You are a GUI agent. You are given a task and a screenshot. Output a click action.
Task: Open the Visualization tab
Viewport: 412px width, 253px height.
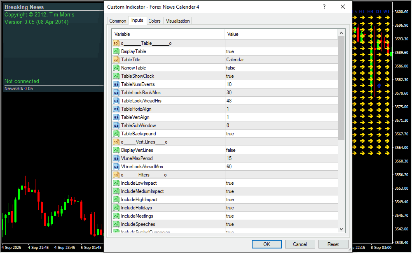[x=178, y=21]
